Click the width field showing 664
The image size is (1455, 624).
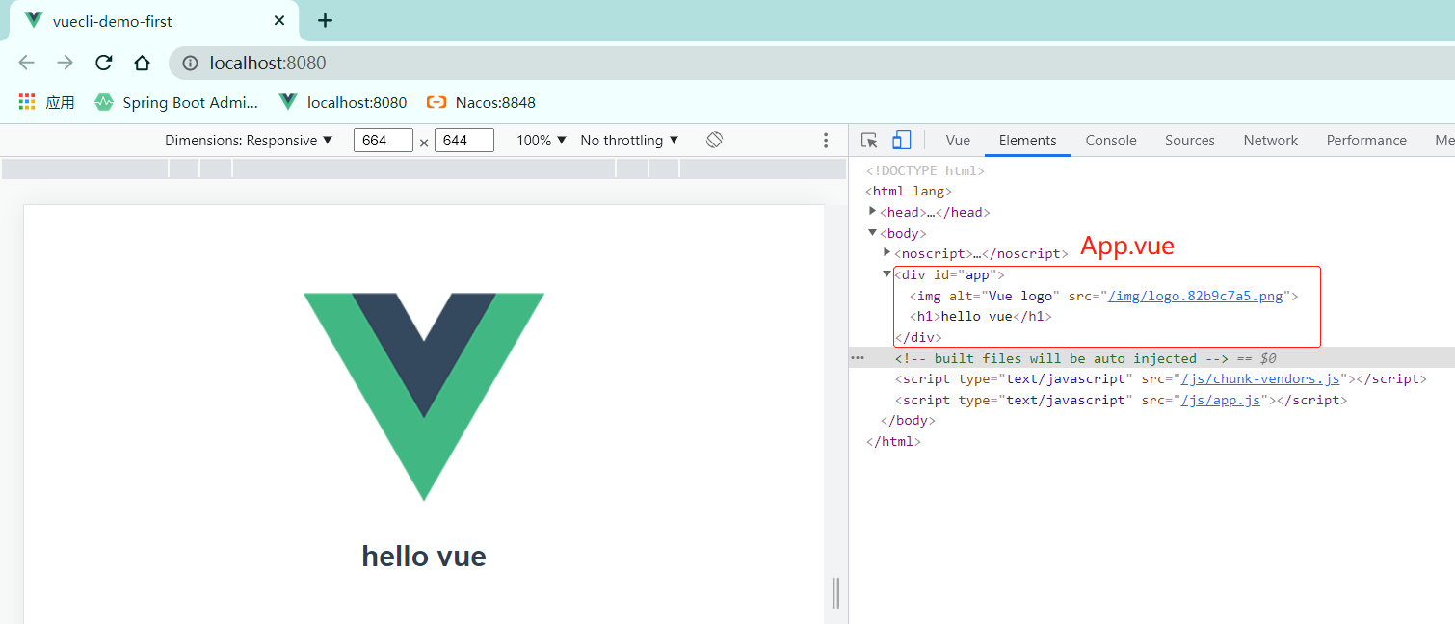383,141
